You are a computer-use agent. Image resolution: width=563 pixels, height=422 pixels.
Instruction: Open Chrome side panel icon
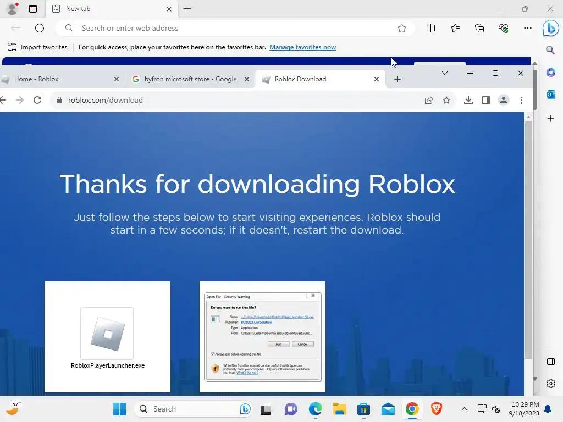[x=486, y=100]
